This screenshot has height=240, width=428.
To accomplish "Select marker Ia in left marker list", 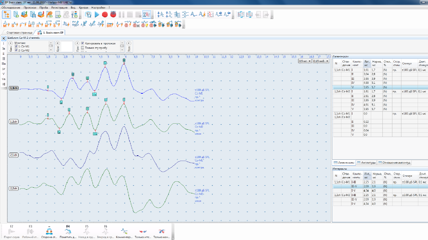I will [4, 49].
